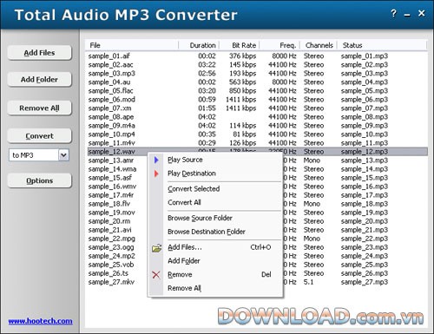Start conversion with the Convert button

39,136
